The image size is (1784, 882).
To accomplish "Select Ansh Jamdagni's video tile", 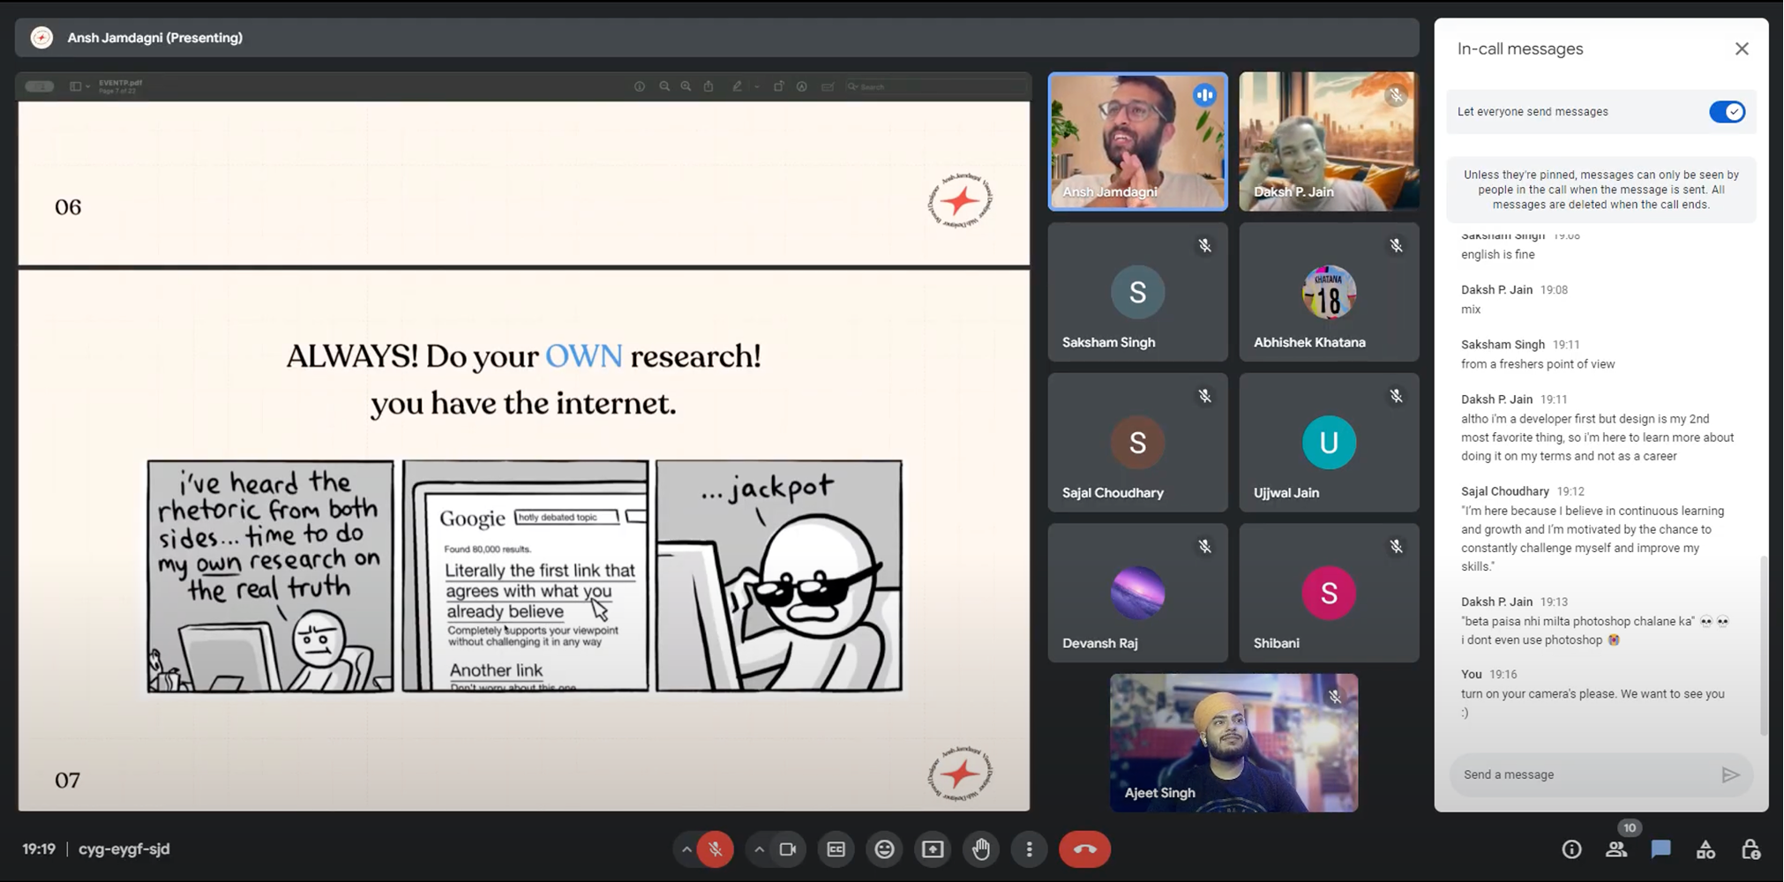I will coord(1137,142).
